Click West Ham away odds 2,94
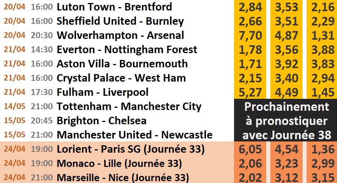The height and width of the screenshot is (183, 337). pos(322,78)
